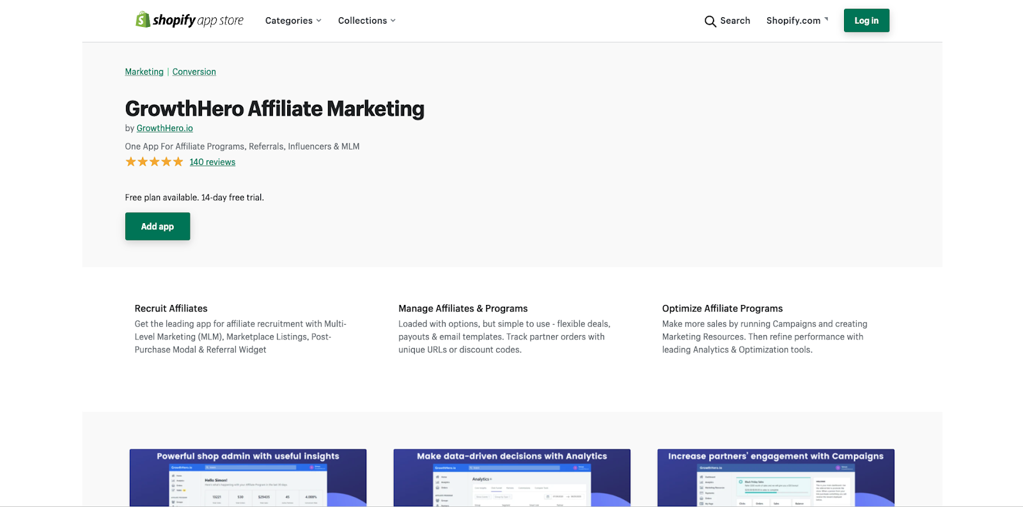The width and height of the screenshot is (1023, 507).
Task: Click the Shopify bag logo icon
Action: tap(143, 20)
